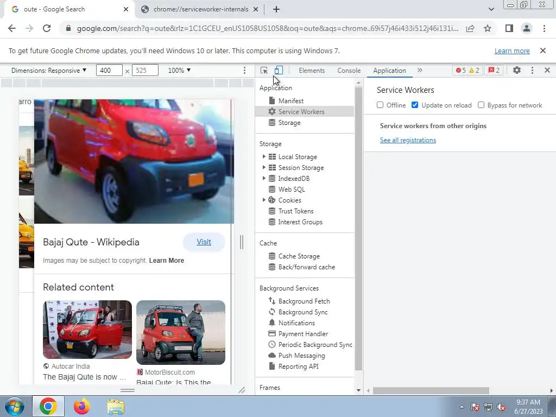Show more DevTools tabs chevron

tap(420, 70)
